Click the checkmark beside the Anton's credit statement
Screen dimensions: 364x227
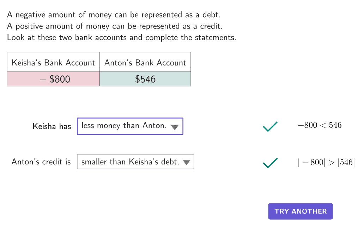tap(270, 163)
